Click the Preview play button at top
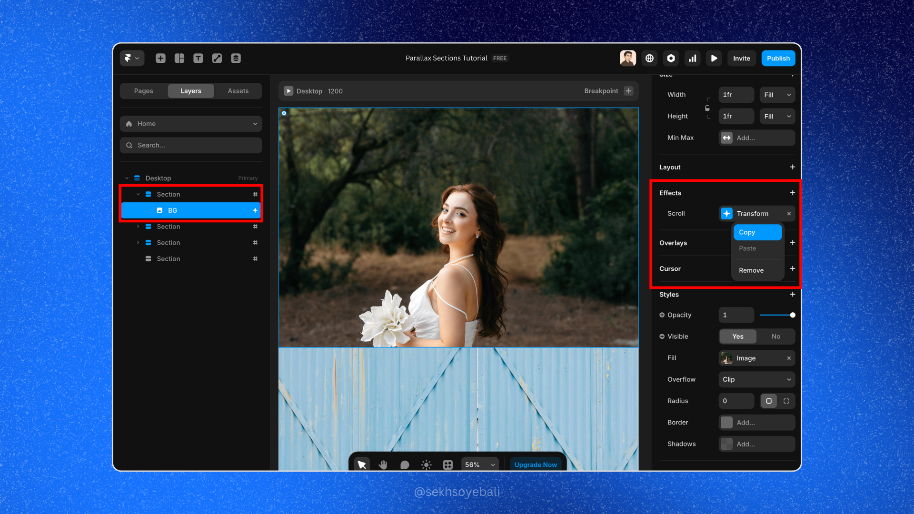Viewport: 914px width, 514px height. (714, 58)
